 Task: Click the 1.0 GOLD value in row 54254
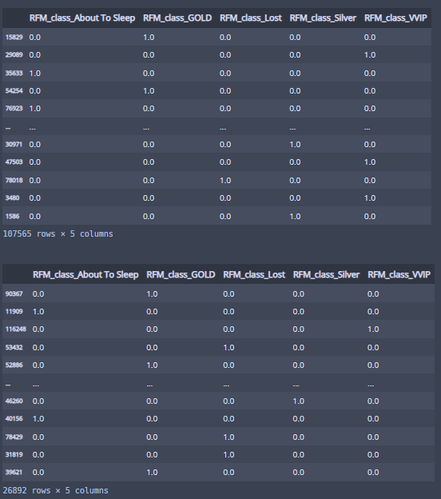tap(149, 90)
